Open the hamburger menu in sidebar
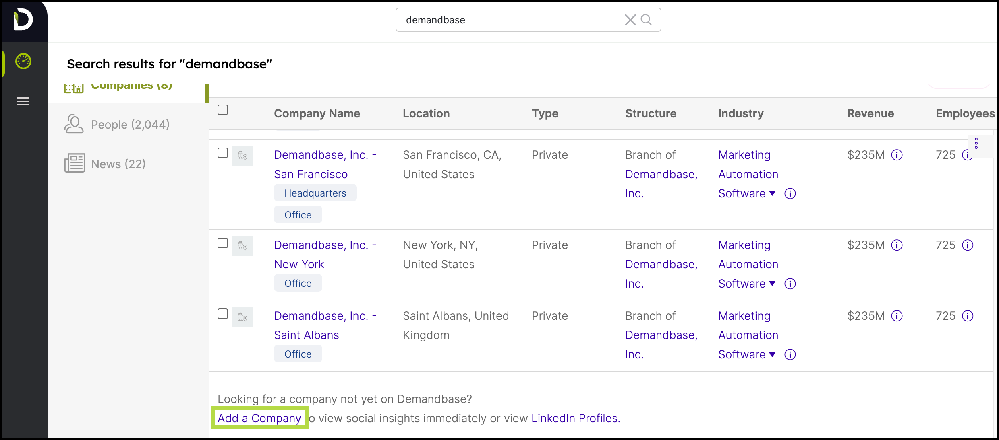Viewport: 999px width, 440px height. pyautogui.click(x=23, y=101)
